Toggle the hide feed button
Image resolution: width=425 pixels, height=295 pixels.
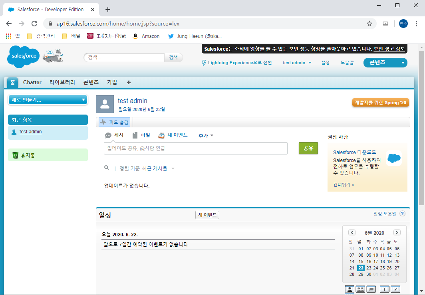tap(114, 123)
